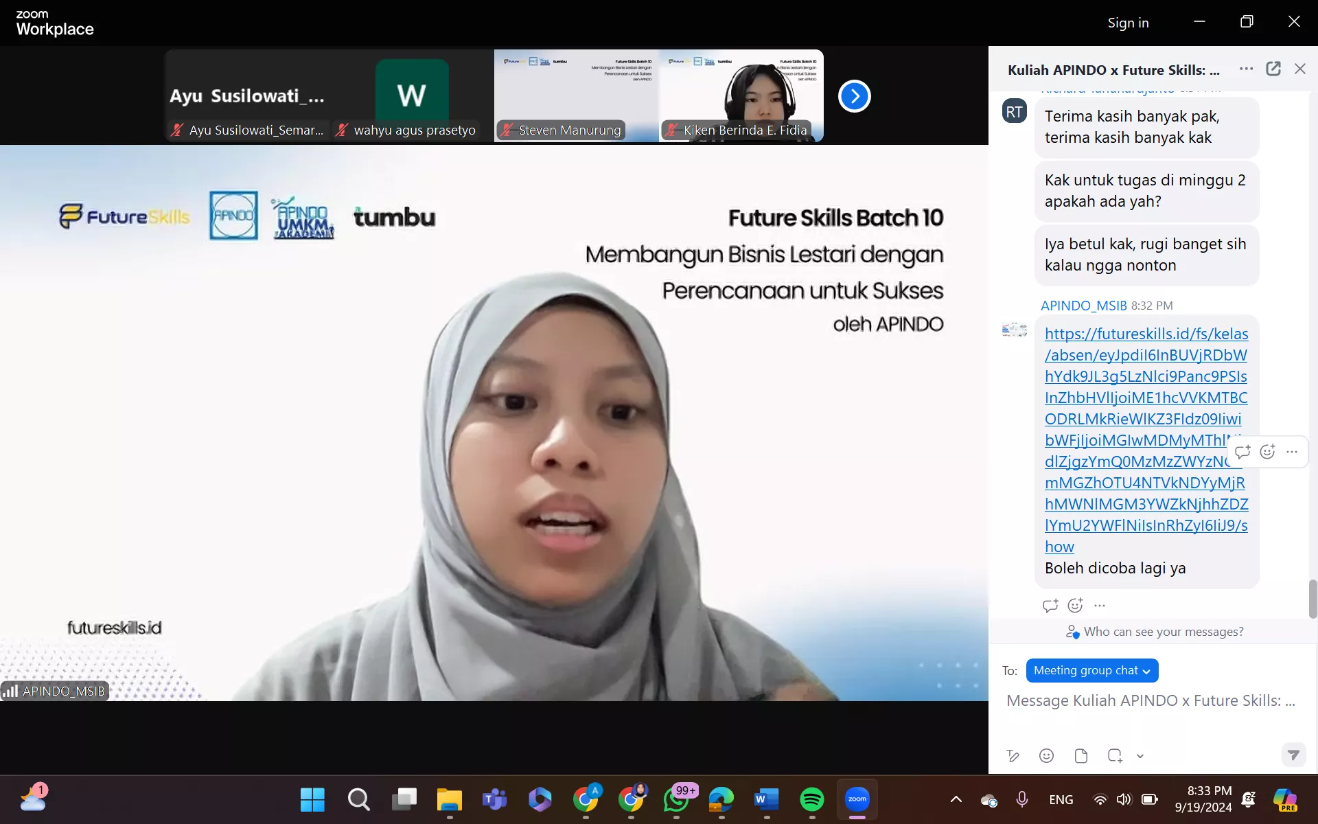Click APINDO_MSIB profile picture beside the link
This screenshot has height=824, width=1318.
(1015, 330)
